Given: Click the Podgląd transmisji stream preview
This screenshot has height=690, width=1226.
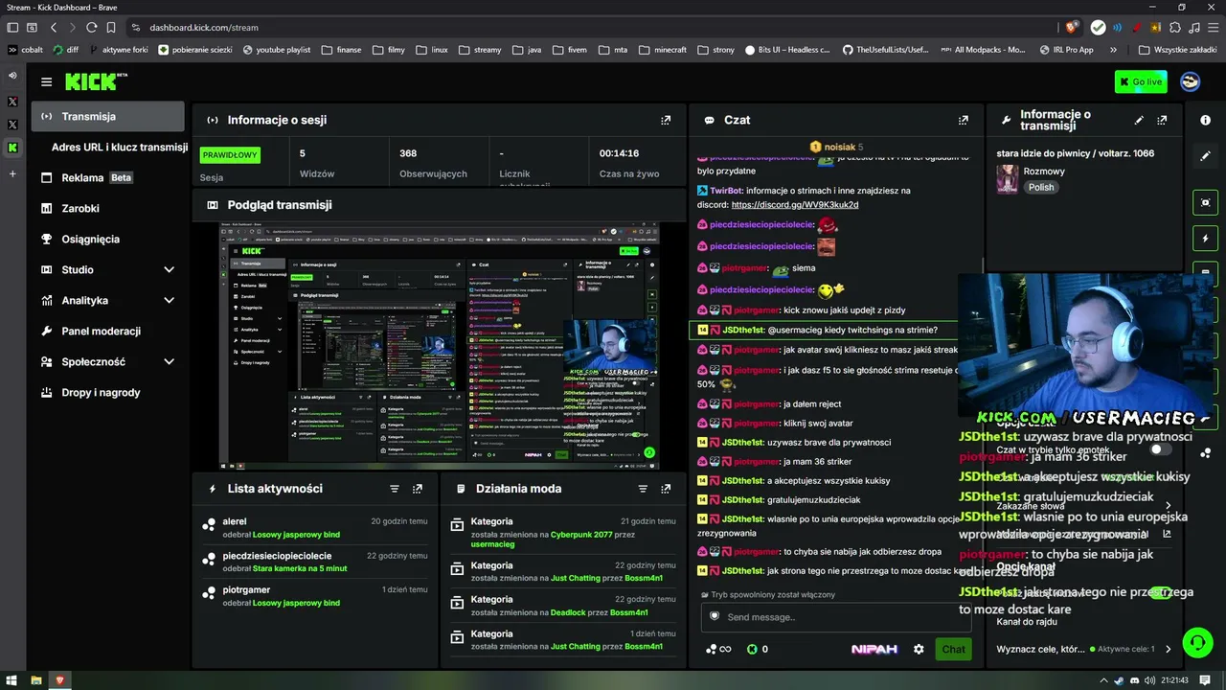Looking at the screenshot, I should [x=439, y=346].
